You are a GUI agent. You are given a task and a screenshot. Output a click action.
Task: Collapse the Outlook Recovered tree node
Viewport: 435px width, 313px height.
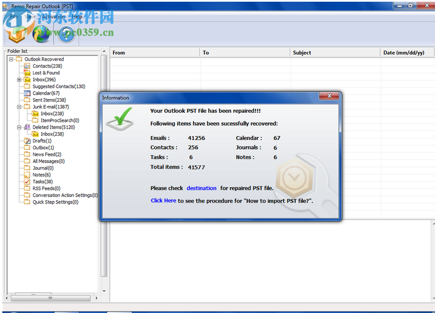(x=11, y=60)
